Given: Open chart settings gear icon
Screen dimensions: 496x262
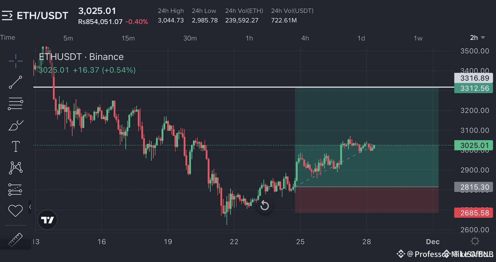Looking at the screenshot, I should tap(475, 241).
